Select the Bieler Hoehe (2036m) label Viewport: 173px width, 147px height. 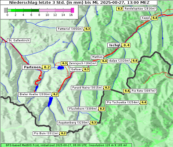(35, 94)
